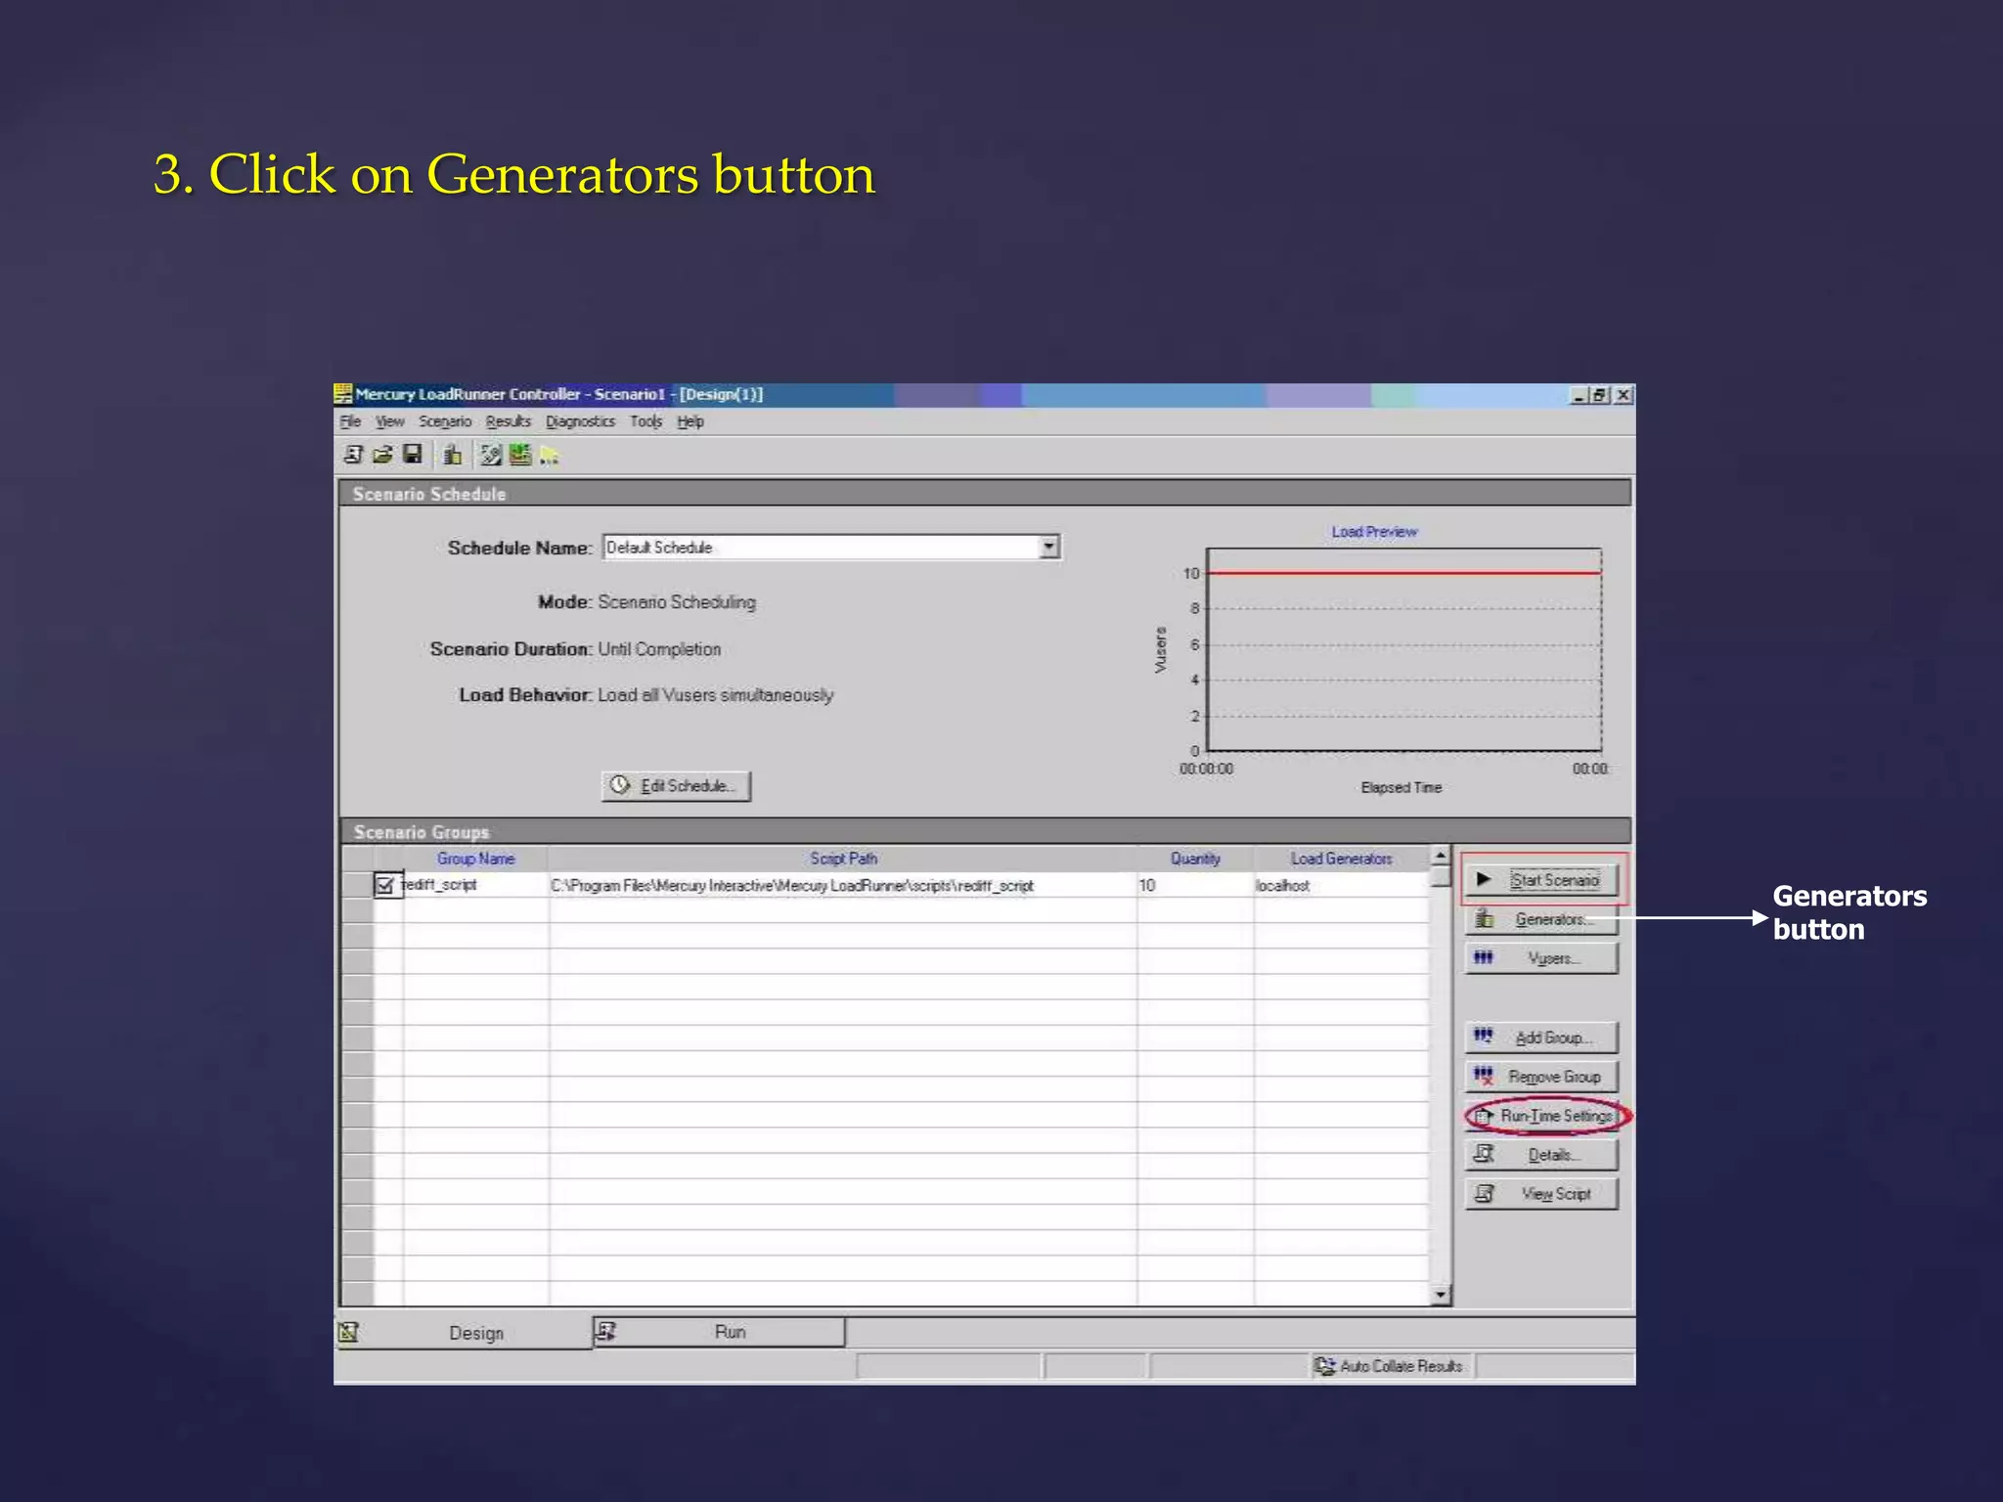Click the quantity cell showing 10
2003x1502 pixels.
[x=1195, y=885]
